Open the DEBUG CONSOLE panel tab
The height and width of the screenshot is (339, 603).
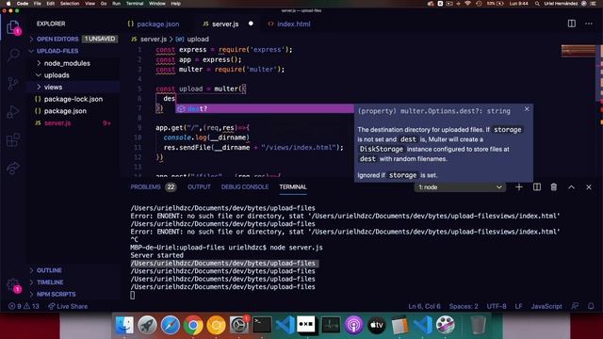tap(245, 187)
